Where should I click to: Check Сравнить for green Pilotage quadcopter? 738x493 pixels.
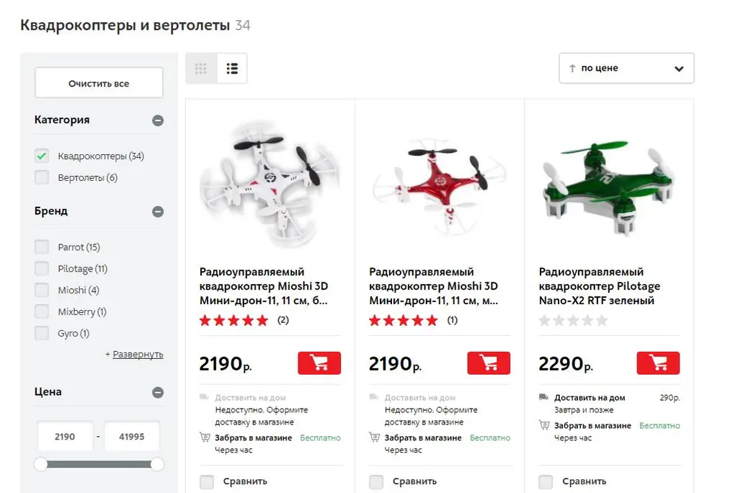pos(546,481)
